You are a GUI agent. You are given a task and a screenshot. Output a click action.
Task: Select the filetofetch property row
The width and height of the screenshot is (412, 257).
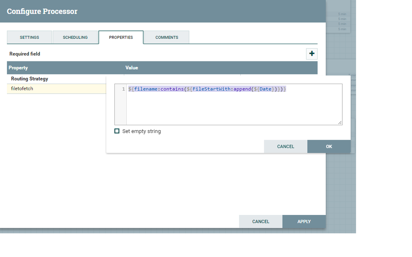(57, 89)
